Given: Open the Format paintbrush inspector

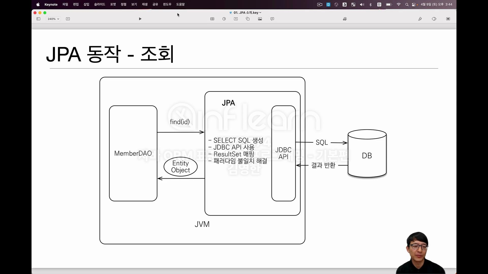Looking at the screenshot, I should pos(420,19).
